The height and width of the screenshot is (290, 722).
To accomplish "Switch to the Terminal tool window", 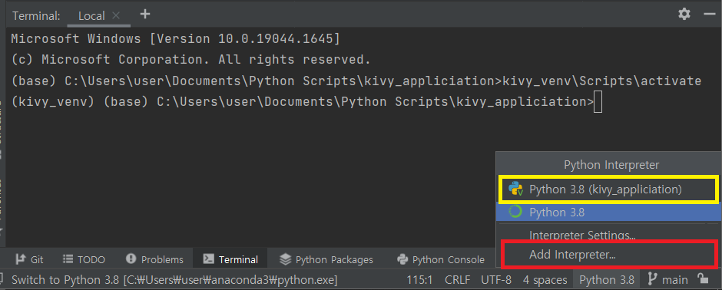I will point(230,259).
